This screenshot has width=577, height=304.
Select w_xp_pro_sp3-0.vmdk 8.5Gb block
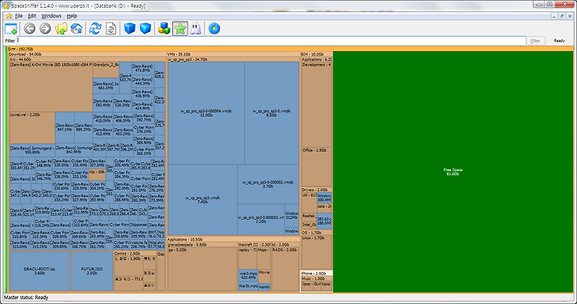(272, 113)
